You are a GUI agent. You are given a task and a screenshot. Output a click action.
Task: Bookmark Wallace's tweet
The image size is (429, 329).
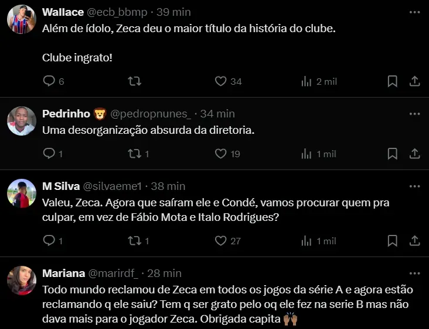pyautogui.click(x=393, y=81)
